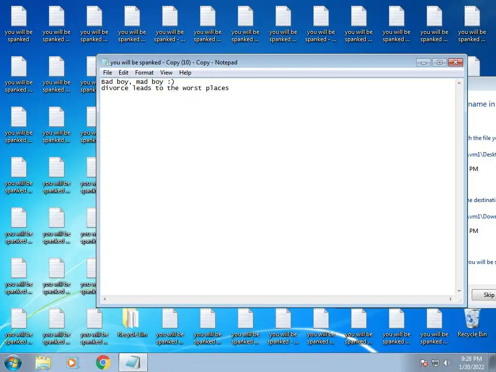Viewport: 496px width, 372px height.
Task: Click the volume speaker icon in tray
Action: coord(447,363)
